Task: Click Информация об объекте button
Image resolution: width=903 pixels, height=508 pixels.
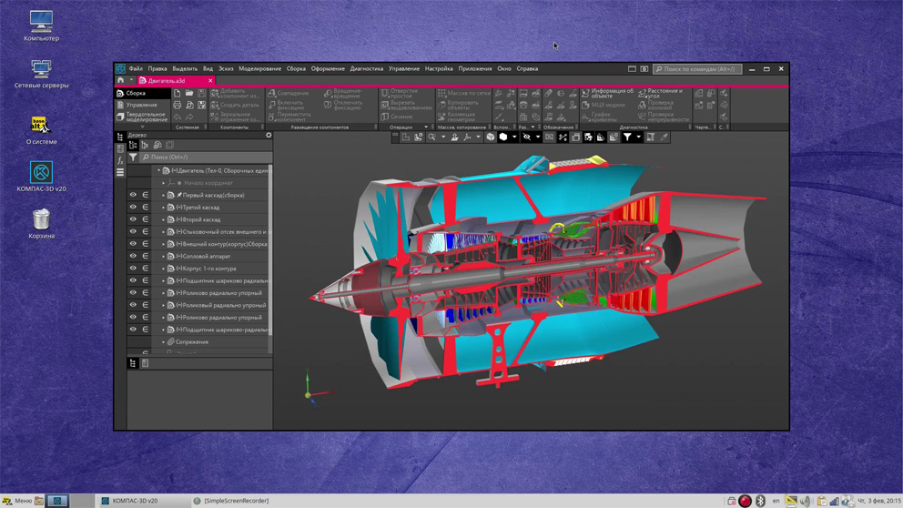Action: (x=607, y=93)
